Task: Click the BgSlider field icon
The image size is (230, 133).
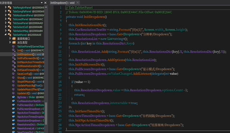Action: click(14, 97)
